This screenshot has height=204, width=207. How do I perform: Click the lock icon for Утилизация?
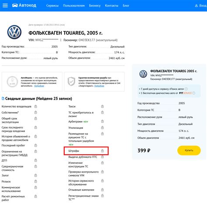point(103,128)
